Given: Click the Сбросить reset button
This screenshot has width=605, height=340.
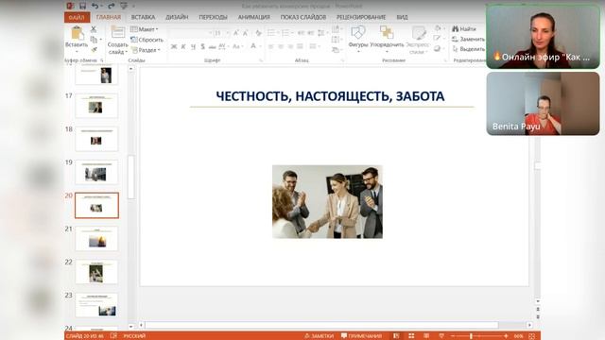Looking at the screenshot, I should click(147, 40).
